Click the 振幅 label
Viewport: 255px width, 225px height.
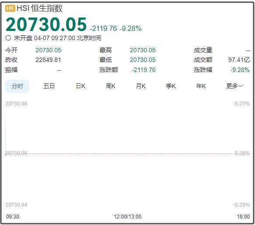coord(11,70)
